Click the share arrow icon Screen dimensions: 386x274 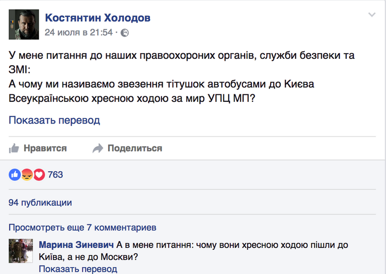[x=98, y=148]
